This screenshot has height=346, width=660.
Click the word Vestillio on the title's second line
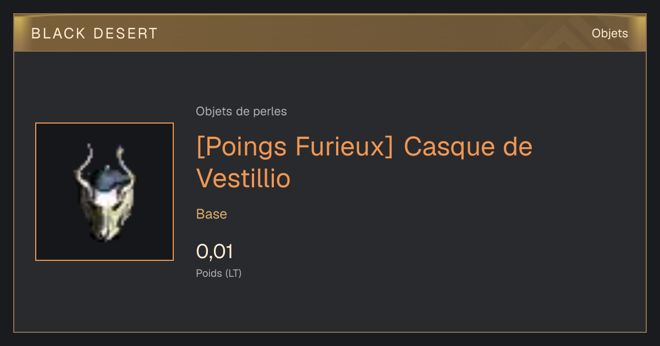[243, 177]
